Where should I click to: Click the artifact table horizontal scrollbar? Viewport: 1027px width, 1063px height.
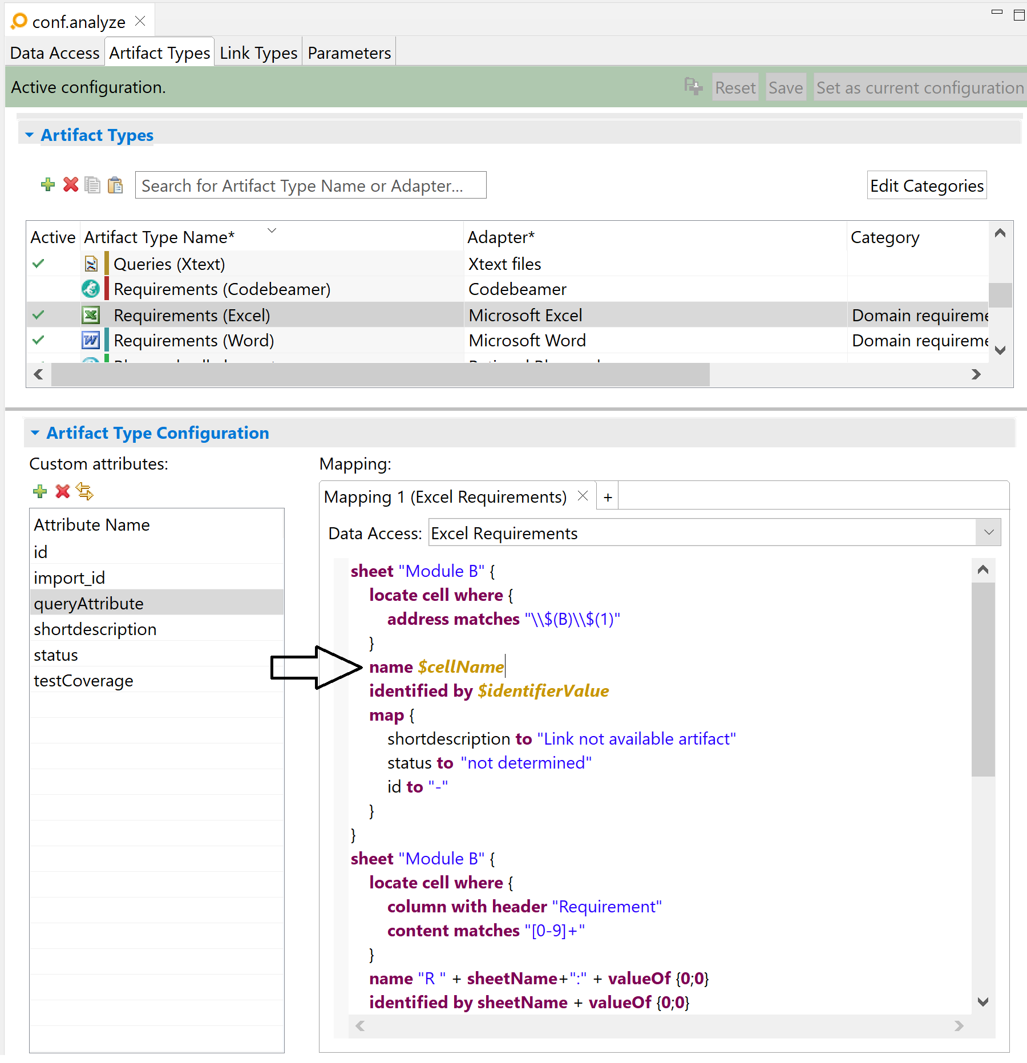[x=380, y=375]
